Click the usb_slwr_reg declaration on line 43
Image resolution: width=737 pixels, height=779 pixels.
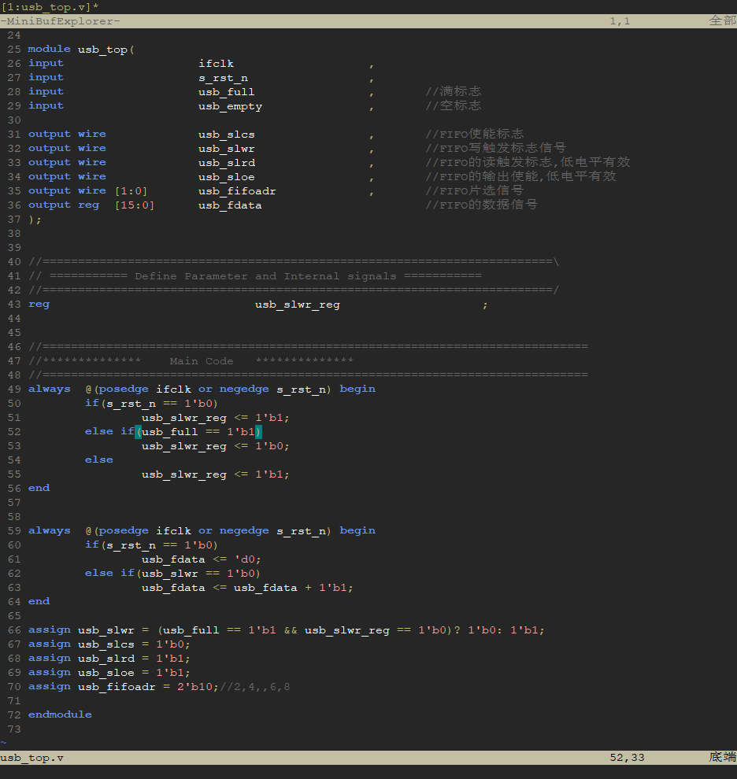(x=298, y=305)
